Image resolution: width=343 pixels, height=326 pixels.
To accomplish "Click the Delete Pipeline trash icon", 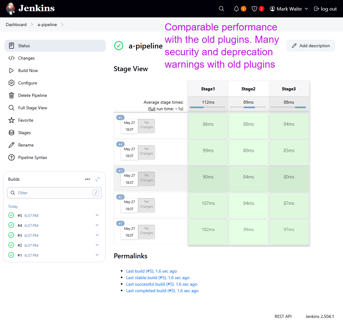I will point(11,95).
